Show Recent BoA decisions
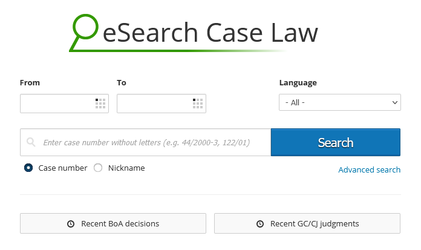The height and width of the screenshot is (250, 421). pos(113,223)
